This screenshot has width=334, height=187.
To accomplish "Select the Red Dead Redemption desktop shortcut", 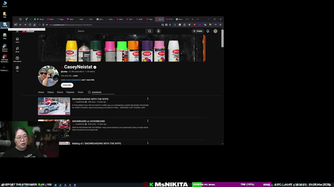I will click(5, 59).
